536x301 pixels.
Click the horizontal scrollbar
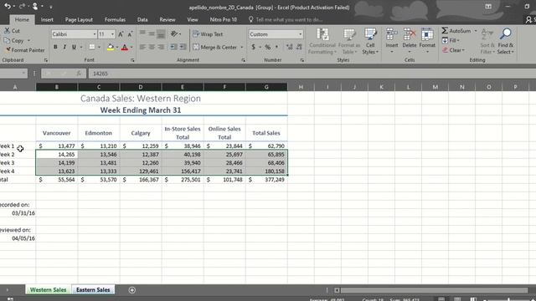[434, 290]
